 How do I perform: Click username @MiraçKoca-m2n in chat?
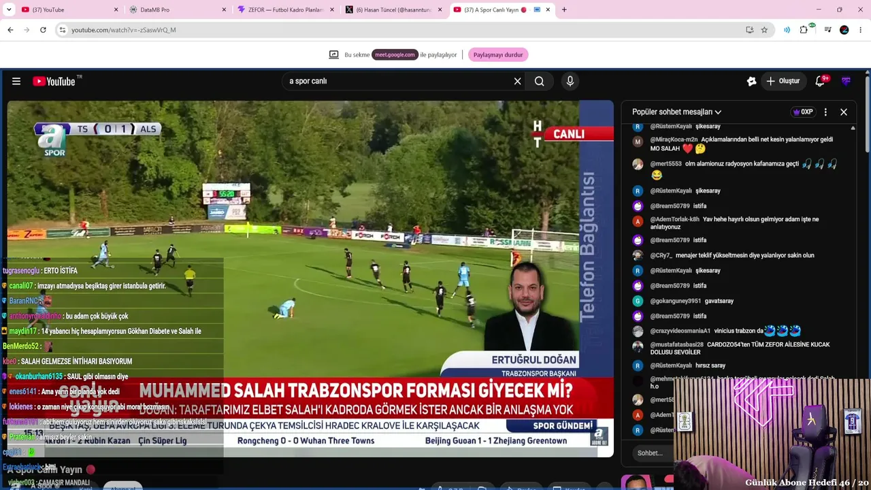(674, 140)
